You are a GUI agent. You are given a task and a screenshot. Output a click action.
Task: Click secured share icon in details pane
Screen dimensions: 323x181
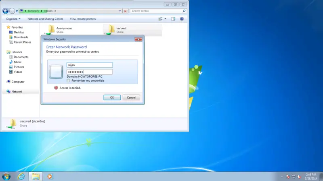12,124
